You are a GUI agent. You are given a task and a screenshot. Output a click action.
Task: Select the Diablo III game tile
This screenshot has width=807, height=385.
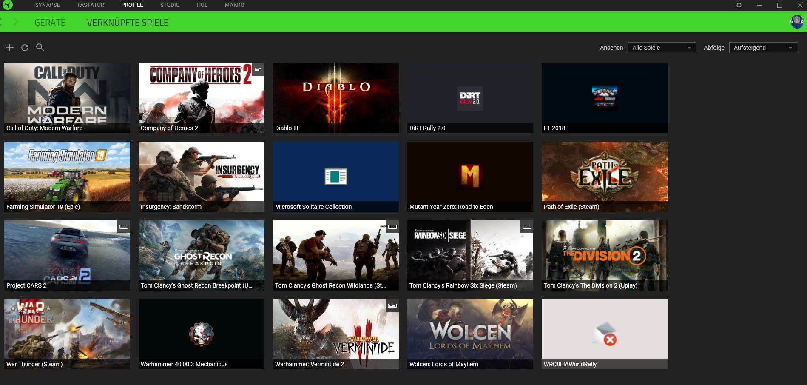[335, 97]
